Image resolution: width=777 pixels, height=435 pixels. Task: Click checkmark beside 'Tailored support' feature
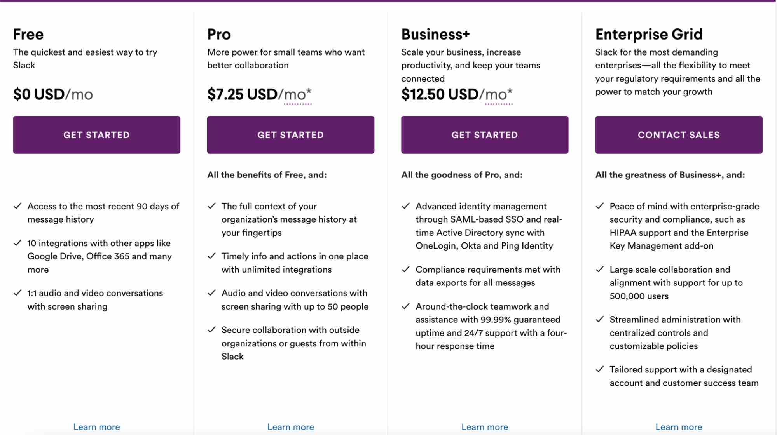pos(600,369)
